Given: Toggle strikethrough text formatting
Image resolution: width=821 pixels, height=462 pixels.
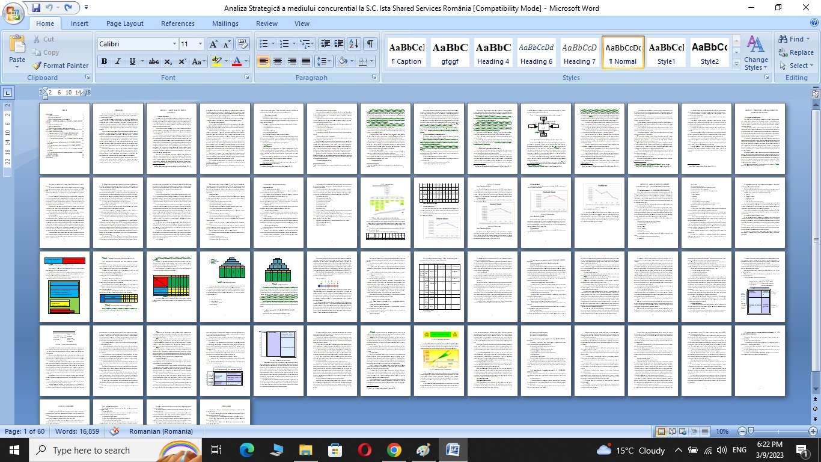Looking at the screenshot, I should 153,61.
